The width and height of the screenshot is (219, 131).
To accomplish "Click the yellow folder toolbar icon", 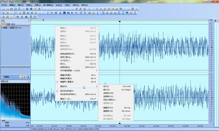I will [x=35, y=9].
